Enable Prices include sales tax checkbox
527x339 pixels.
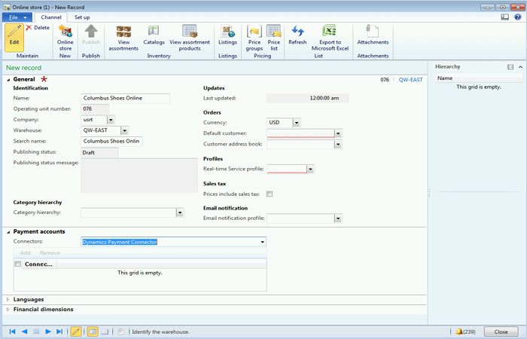tap(270, 194)
